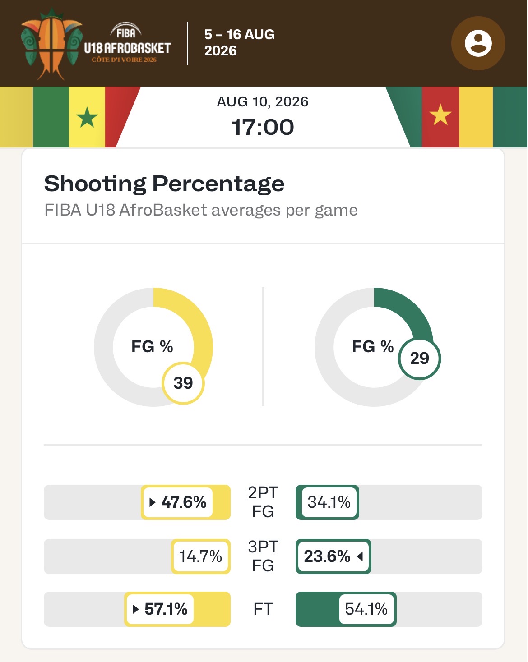Click the 47.6% yellow 2PT bar

pos(185,502)
